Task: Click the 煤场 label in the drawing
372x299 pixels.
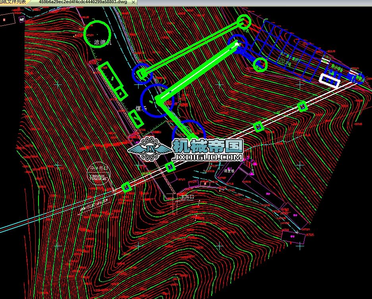Action: (x=141, y=109)
